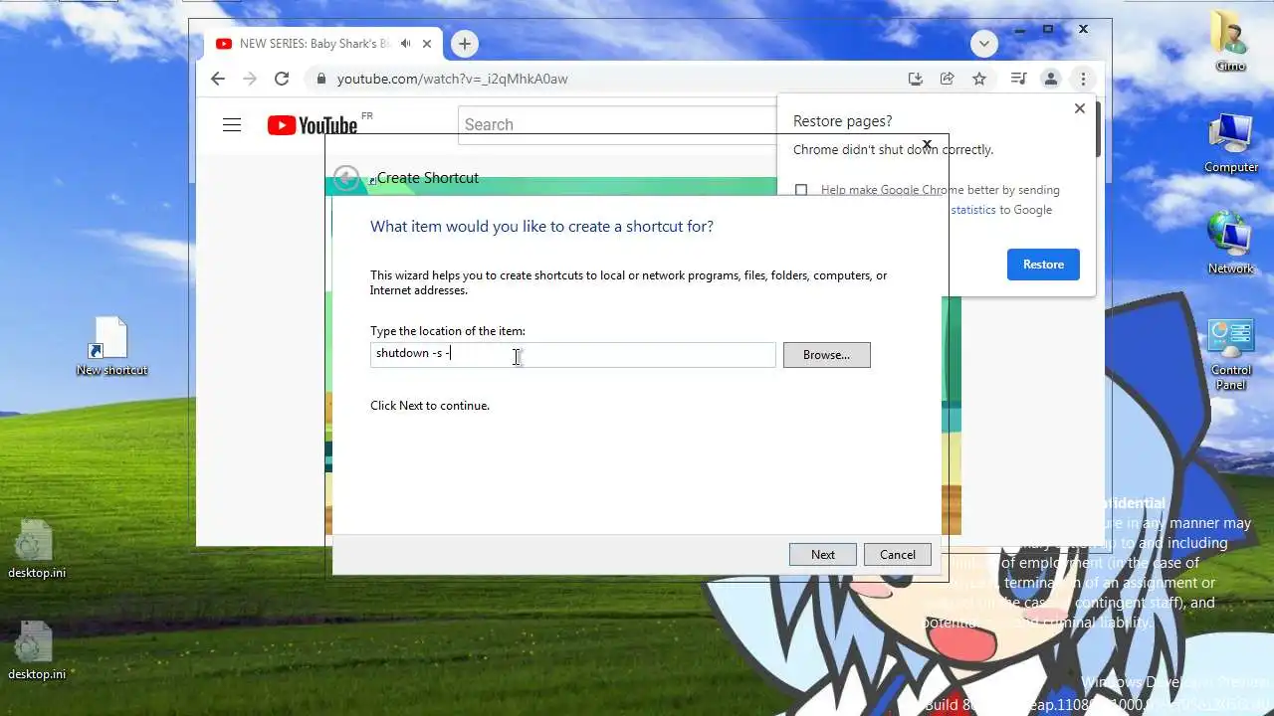Click the Chrome address bar URL
Image resolution: width=1274 pixels, height=716 pixels.
coord(452,79)
